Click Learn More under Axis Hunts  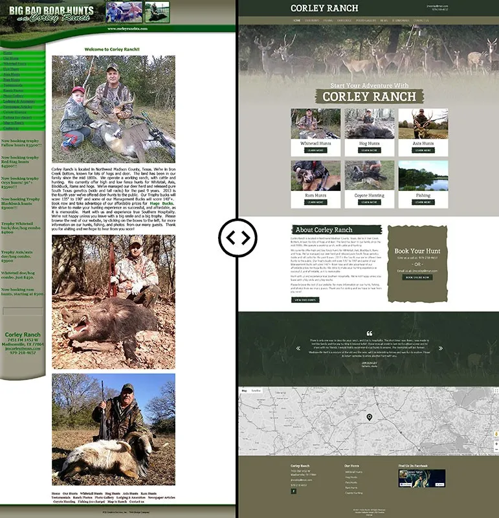click(423, 150)
